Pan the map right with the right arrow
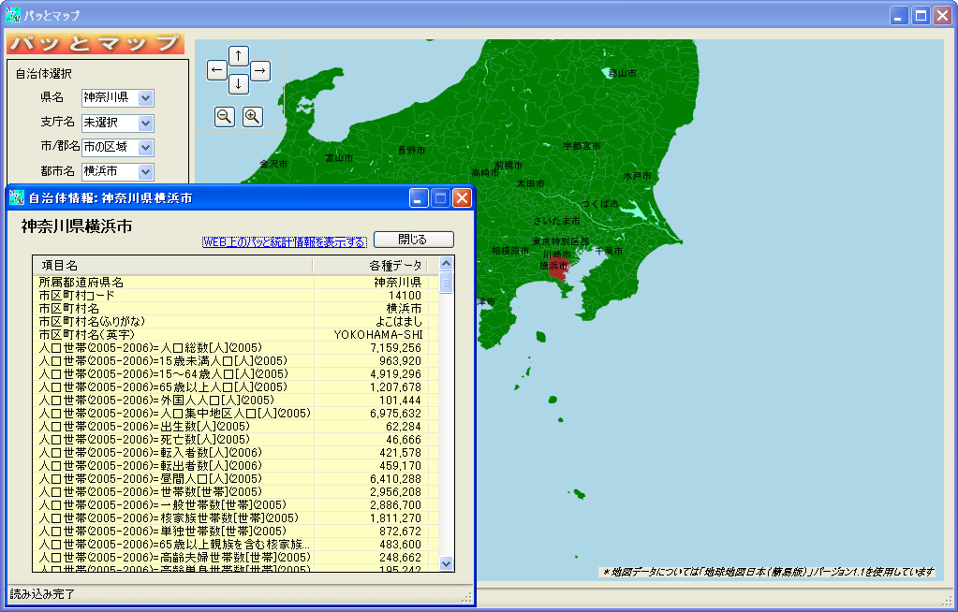Screen dimensions: 958x612 click(260, 70)
